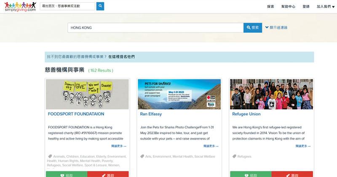Expand 閱讀更多 under FOODSPORT FOUNDATAION description

(x=119, y=146)
